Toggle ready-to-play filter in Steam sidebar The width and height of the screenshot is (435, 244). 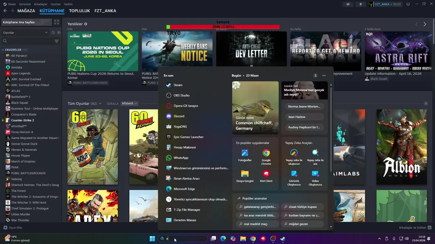[x=59, y=33]
